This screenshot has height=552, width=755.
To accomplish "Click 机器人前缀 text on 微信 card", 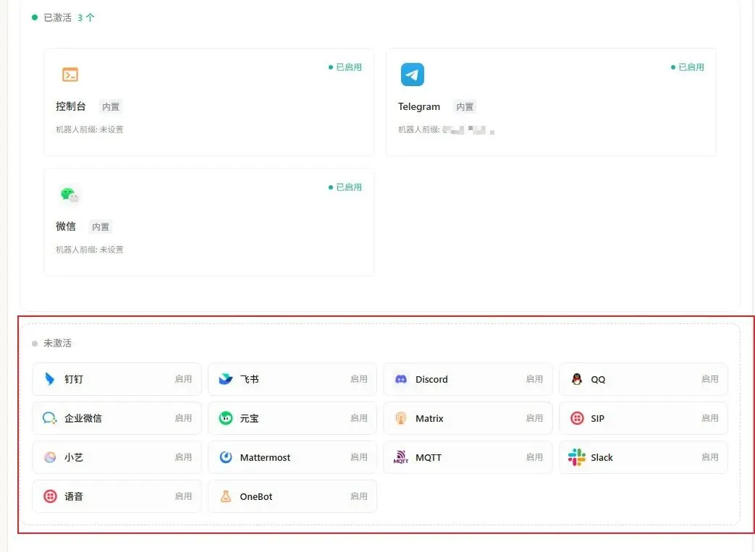I will click(90, 250).
